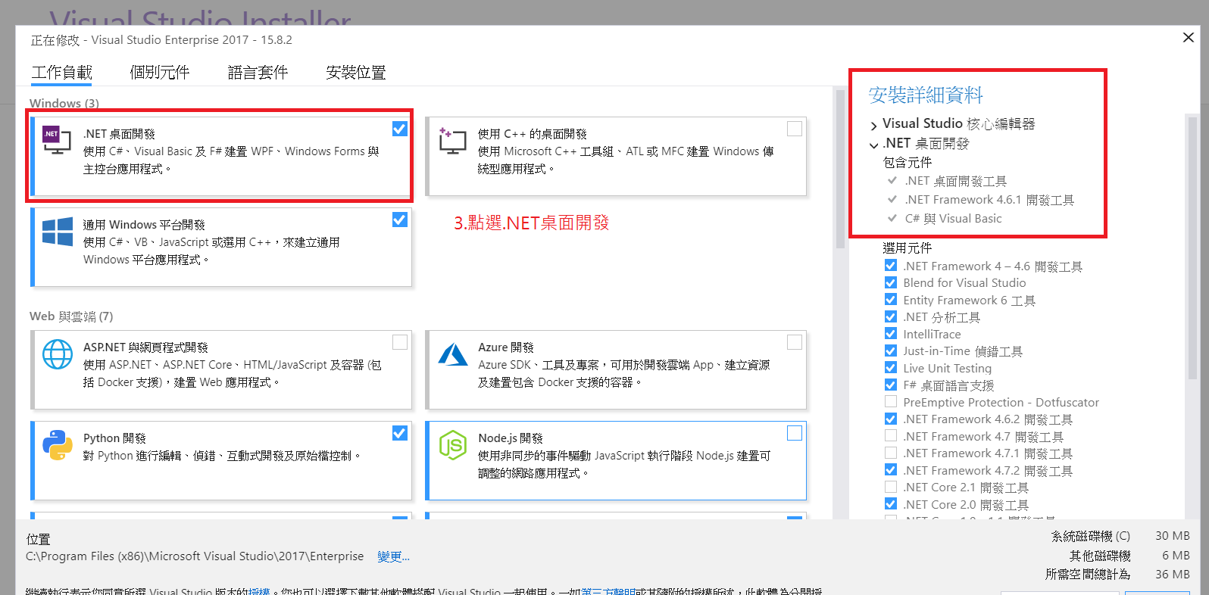
Task: Check the .NET Framework 4.7 開發工具 option
Action: [891, 436]
